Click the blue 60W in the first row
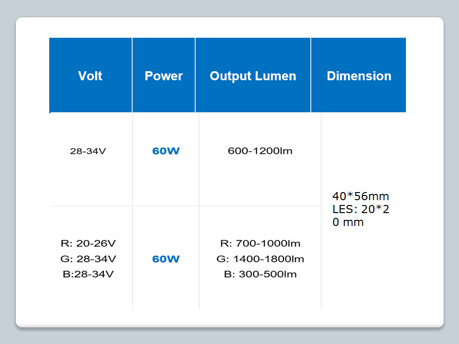This screenshot has width=459, height=344. click(x=165, y=151)
